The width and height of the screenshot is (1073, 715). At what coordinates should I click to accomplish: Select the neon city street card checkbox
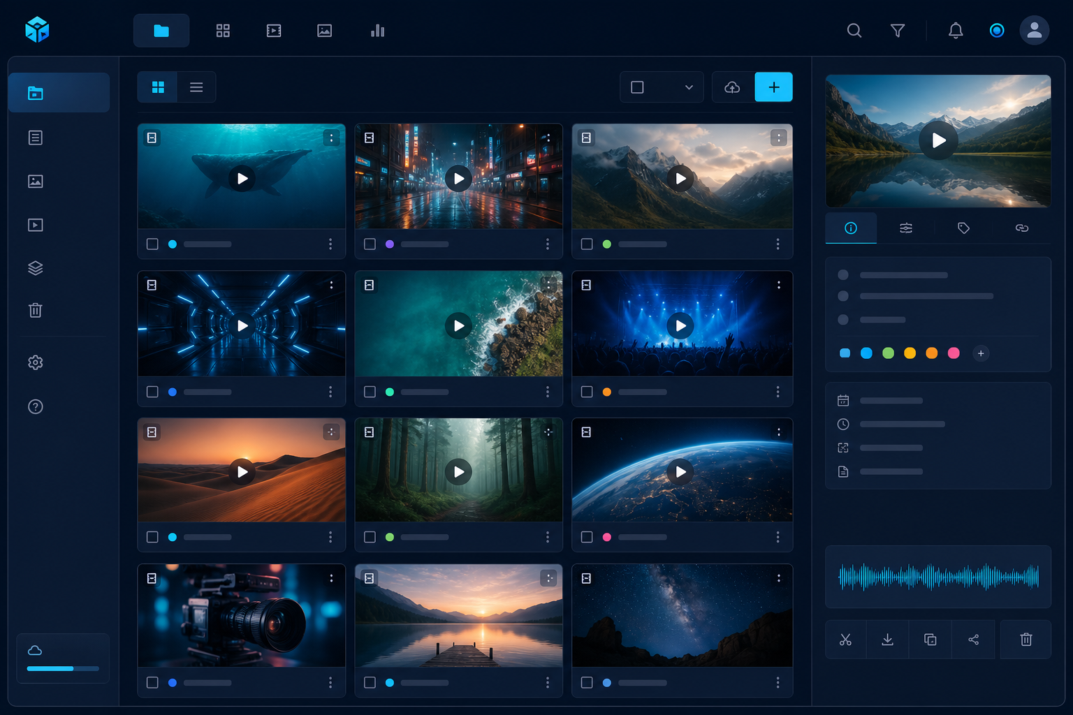point(370,244)
